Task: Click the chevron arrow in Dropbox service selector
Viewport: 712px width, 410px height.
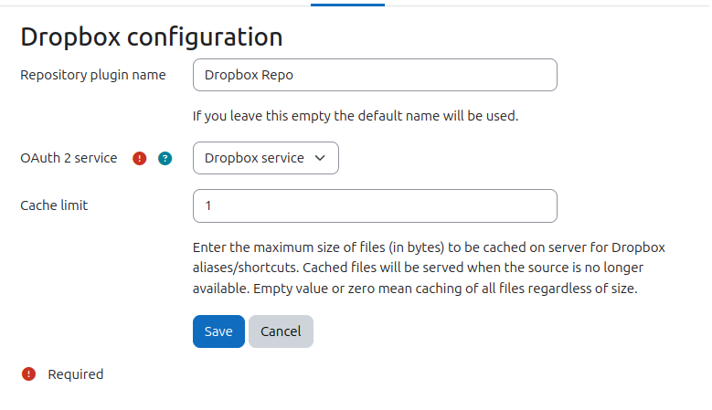Action: [x=320, y=158]
